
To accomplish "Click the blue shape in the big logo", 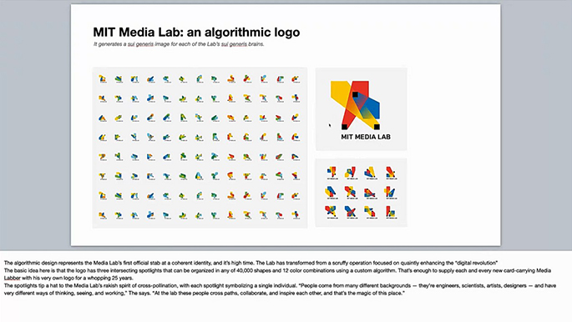I will 372,108.
